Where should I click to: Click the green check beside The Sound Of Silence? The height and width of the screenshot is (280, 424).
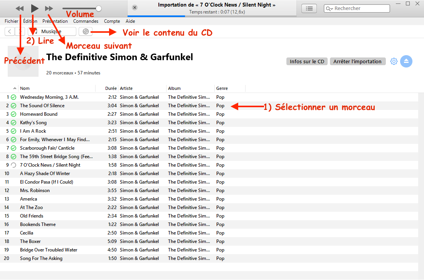13,106
